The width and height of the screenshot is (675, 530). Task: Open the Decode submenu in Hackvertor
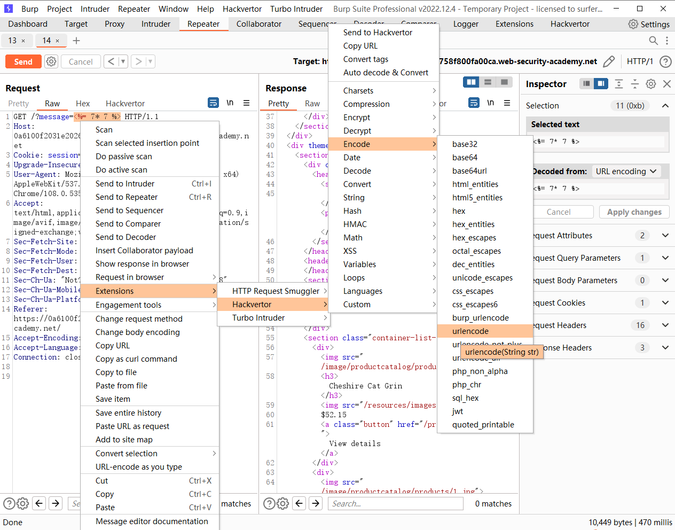tap(383, 171)
